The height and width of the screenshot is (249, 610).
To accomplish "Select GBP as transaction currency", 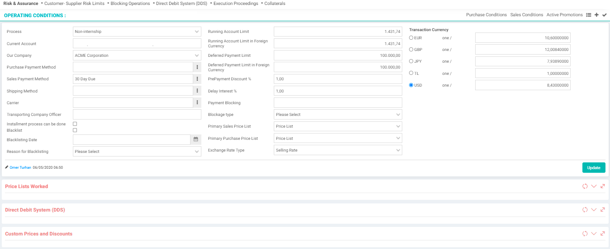I will [x=411, y=49].
